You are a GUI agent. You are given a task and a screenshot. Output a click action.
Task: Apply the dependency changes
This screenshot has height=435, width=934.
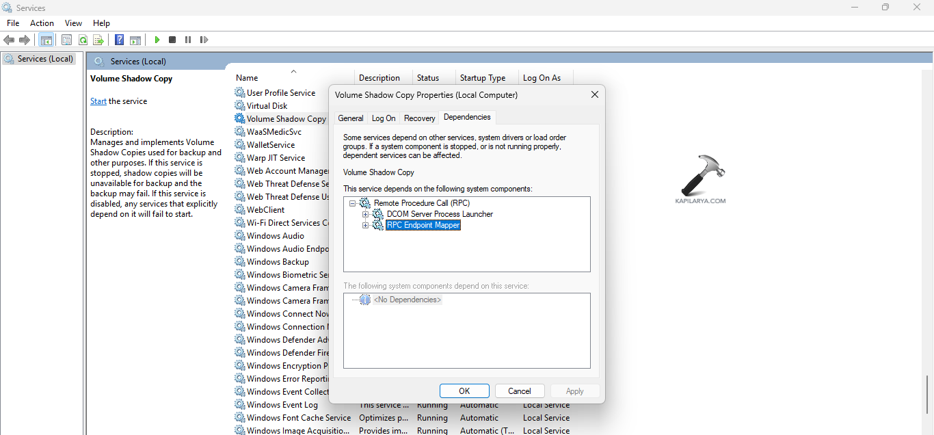click(575, 391)
